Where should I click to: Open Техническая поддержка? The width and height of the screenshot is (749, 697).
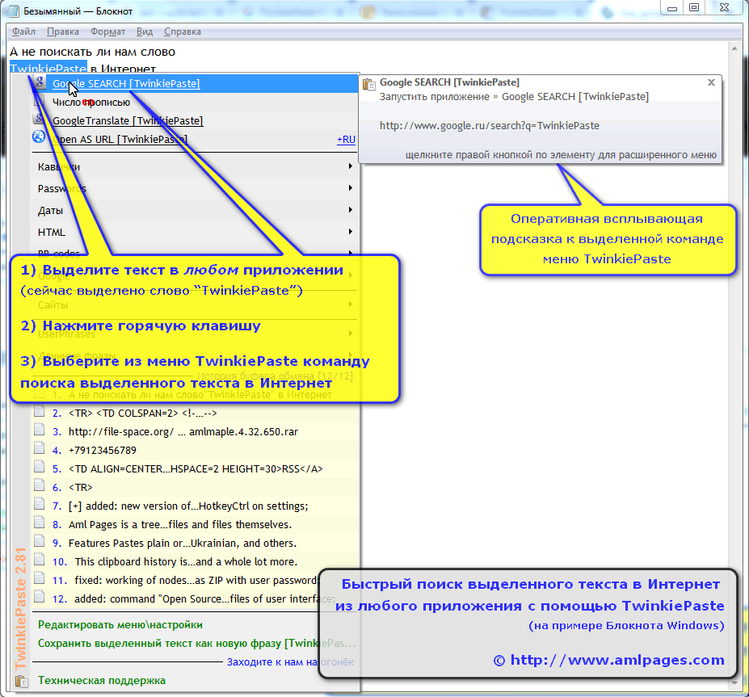pos(102,680)
